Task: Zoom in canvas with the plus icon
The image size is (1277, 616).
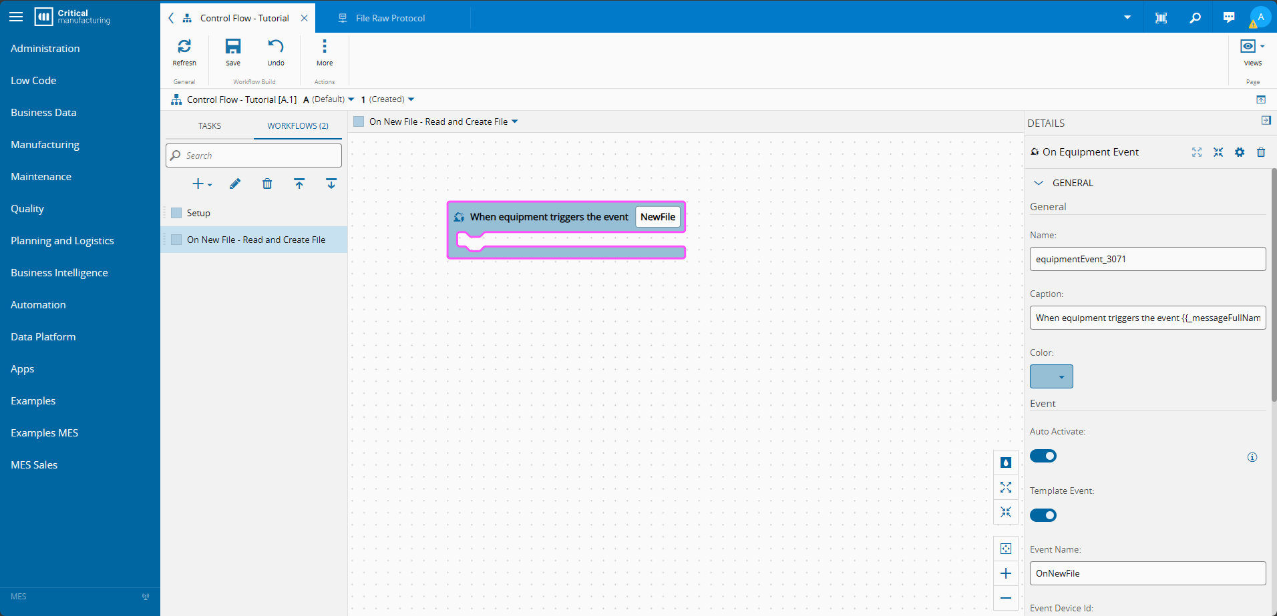Action: click(1006, 573)
